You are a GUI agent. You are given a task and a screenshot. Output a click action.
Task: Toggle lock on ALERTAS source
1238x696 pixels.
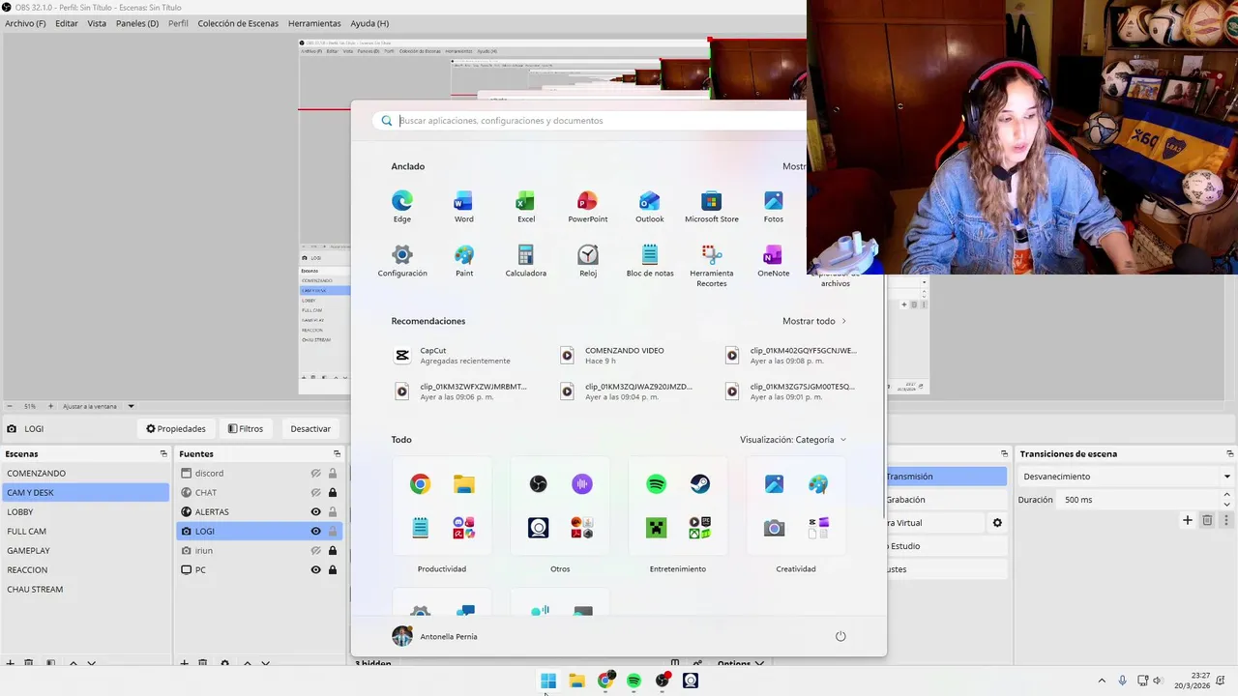[x=333, y=512]
